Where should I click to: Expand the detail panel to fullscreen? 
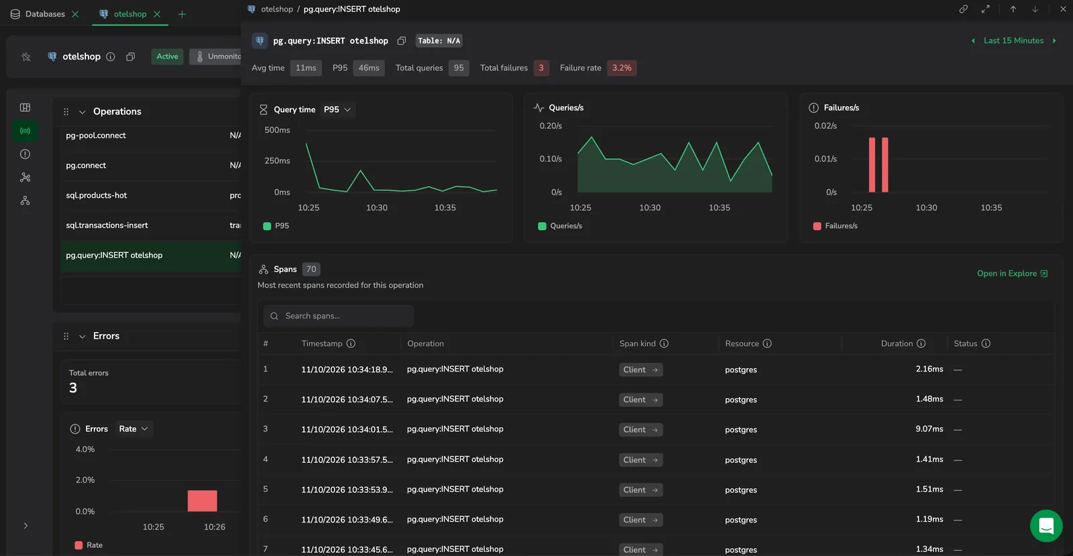click(985, 9)
